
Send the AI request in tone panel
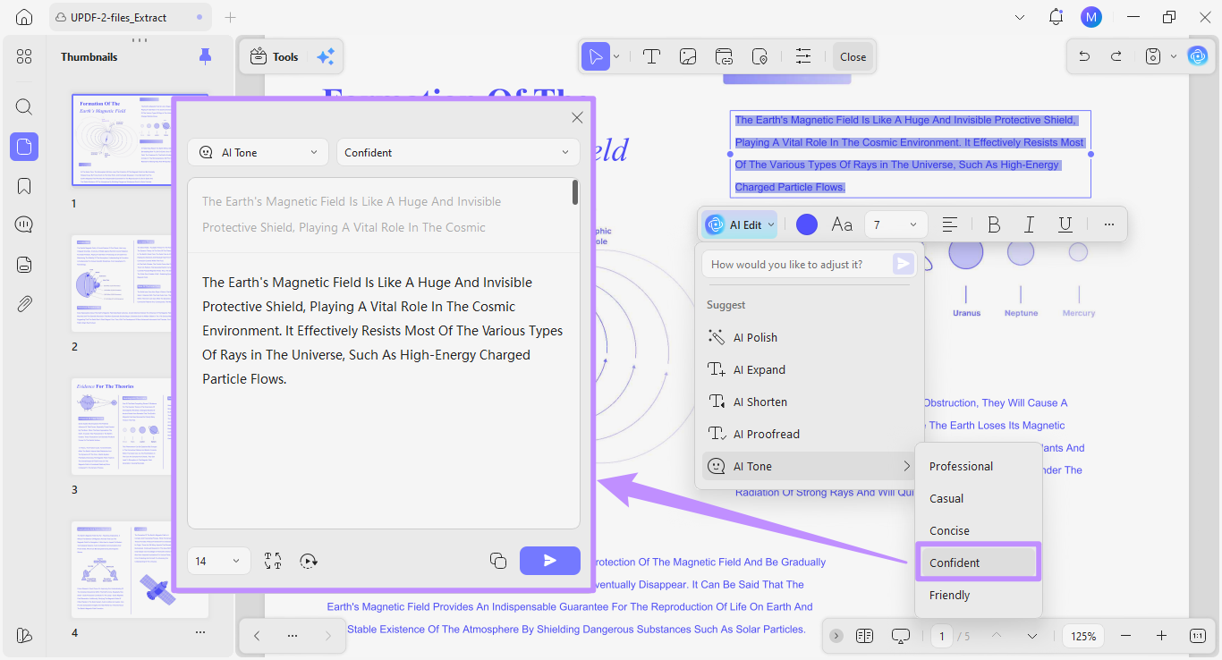[x=550, y=561]
